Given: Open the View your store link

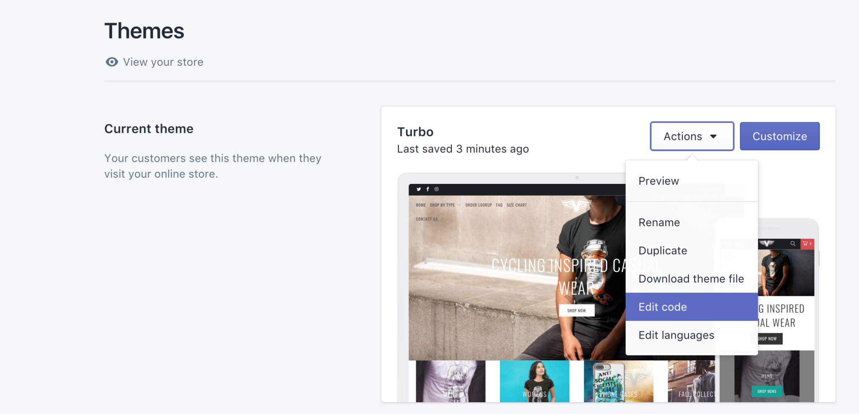Looking at the screenshot, I should point(163,62).
